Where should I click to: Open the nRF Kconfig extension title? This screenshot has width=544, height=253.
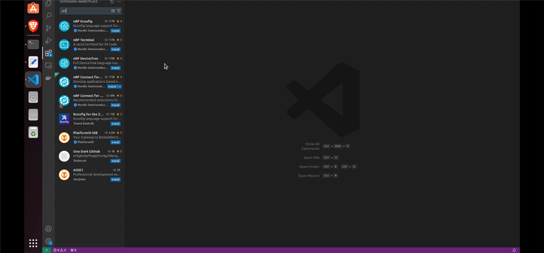coord(82,21)
